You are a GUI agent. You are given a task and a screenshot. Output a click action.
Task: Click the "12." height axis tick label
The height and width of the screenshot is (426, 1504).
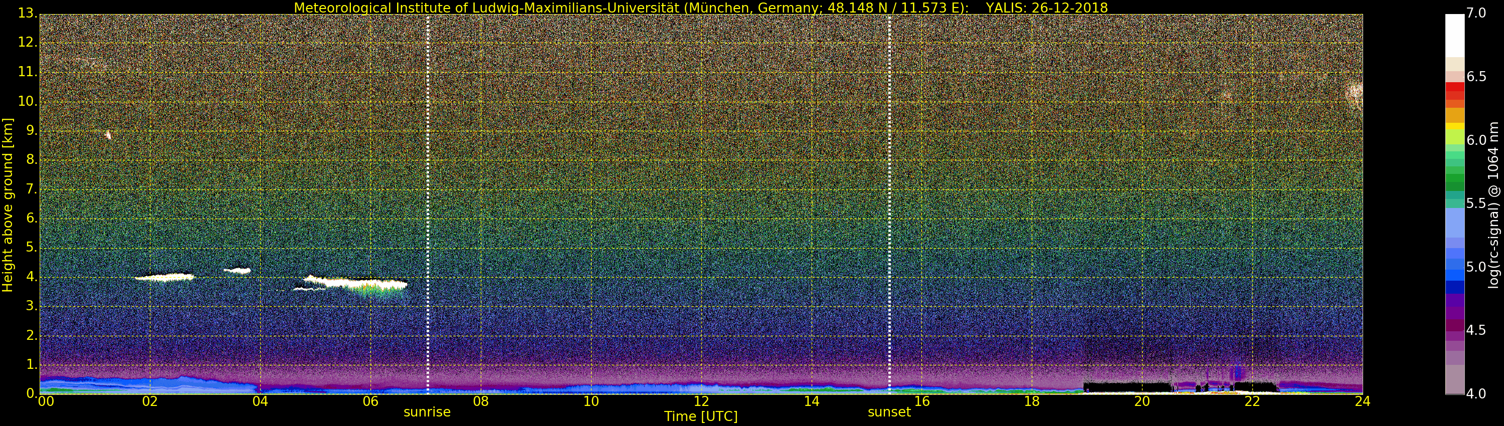click(28, 42)
